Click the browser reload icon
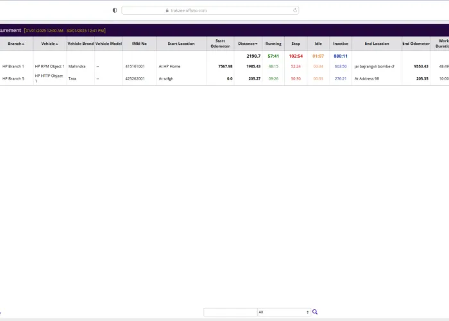Viewport: 449px width, 321px height. click(295, 10)
